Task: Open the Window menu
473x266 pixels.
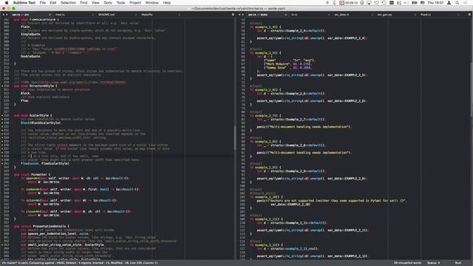Action: coord(152,3)
